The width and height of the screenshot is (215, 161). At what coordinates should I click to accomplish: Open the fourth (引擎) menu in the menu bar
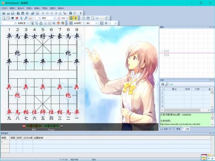(x=29, y=8)
